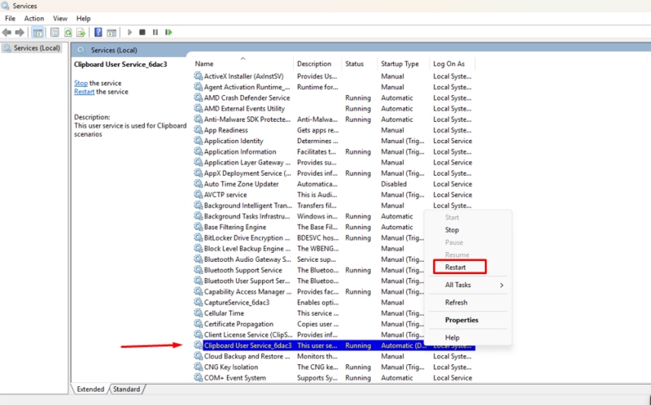Open the blue Help toolbar icon
Image resolution: width=651 pixels, height=405 pixels.
coord(98,33)
